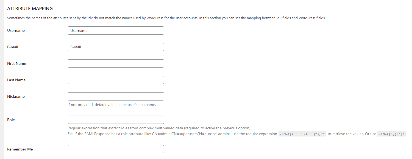Click the ATTRIBUTE MAPPING section heading

[x=30, y=9]
